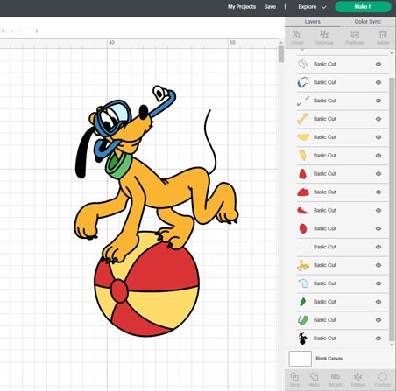Switch to the Layers tab
This screenshot has width=396, height=391.
point(313,22)
